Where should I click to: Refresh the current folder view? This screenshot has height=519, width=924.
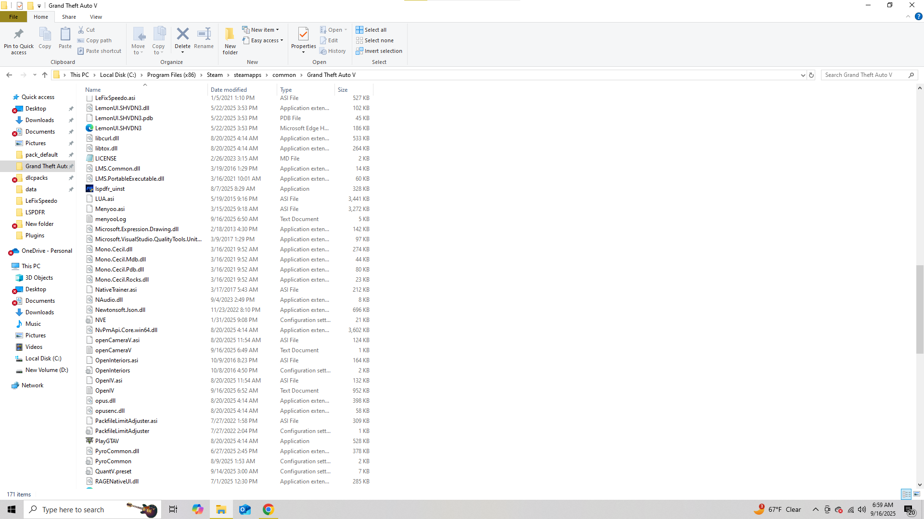pyautogui.click(x=811, y=75)
